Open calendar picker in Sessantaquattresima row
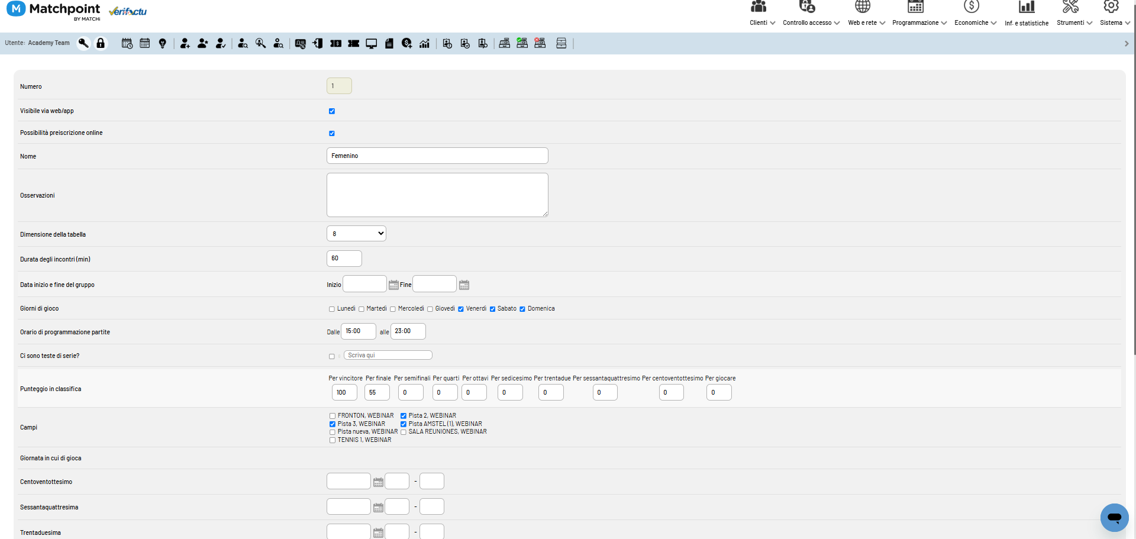 point(379,508)
